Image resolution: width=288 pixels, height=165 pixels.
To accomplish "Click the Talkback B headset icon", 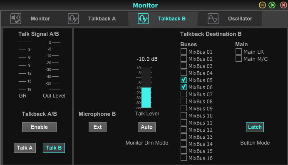I will [143, 19].
